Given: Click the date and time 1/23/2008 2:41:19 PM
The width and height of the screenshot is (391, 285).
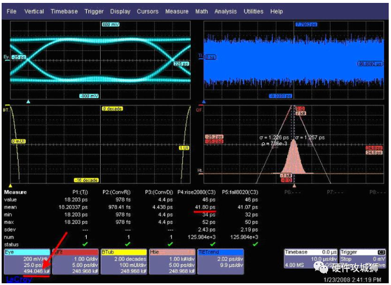Looking at the screenshot, I should [353, 280].
